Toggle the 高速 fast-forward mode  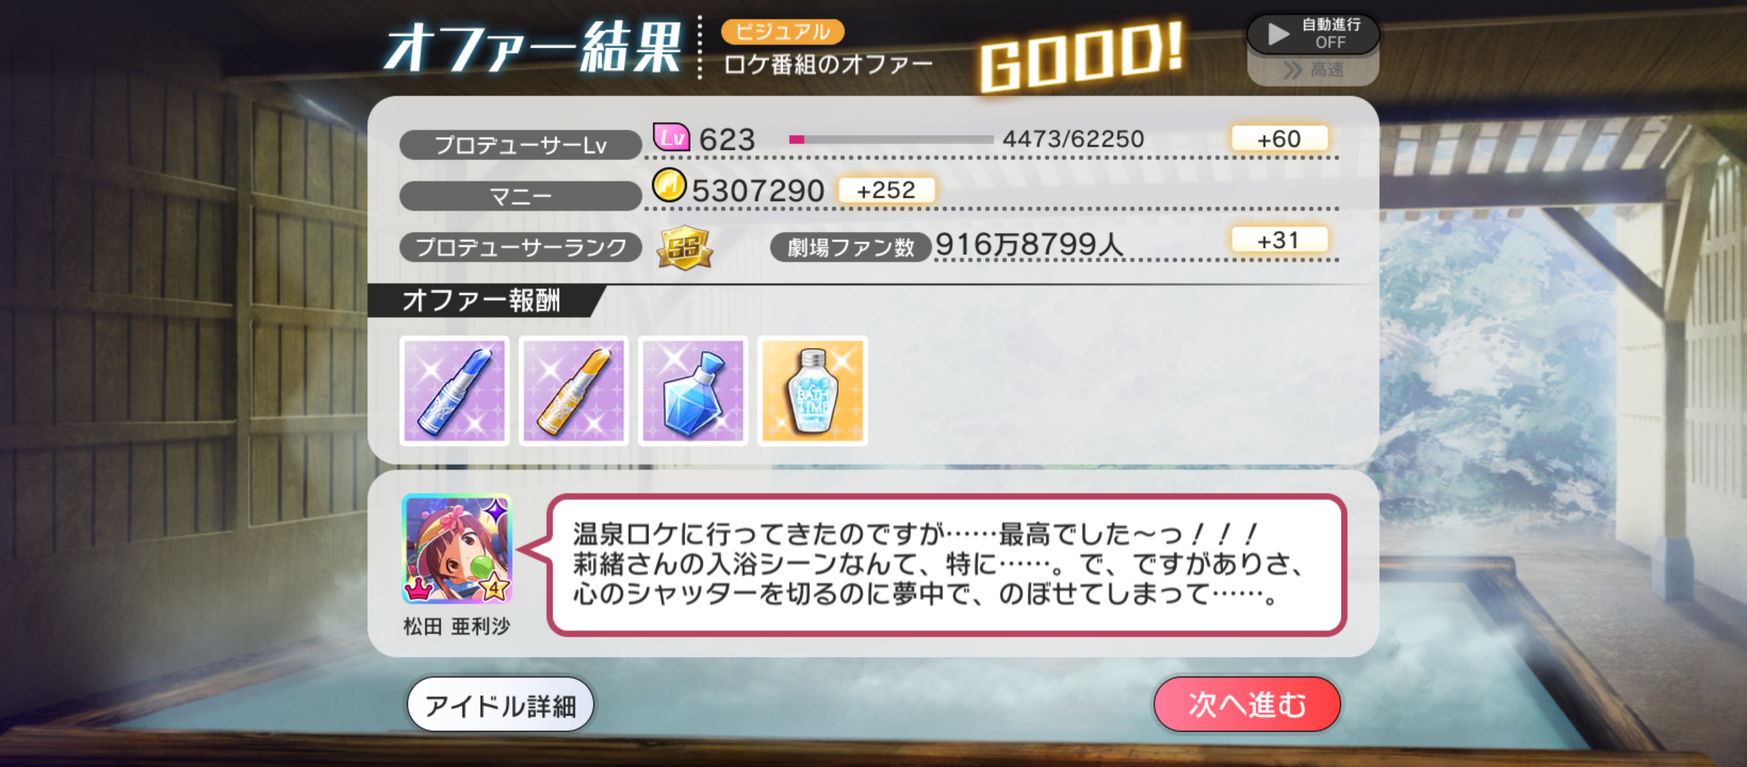1313,70
